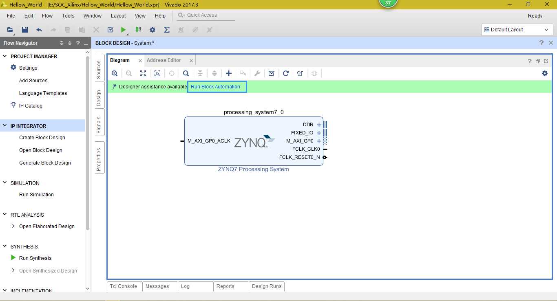Click the Zoom Fit icon
The width and height of the screenshot is (557, 301).
pos(143,73)
